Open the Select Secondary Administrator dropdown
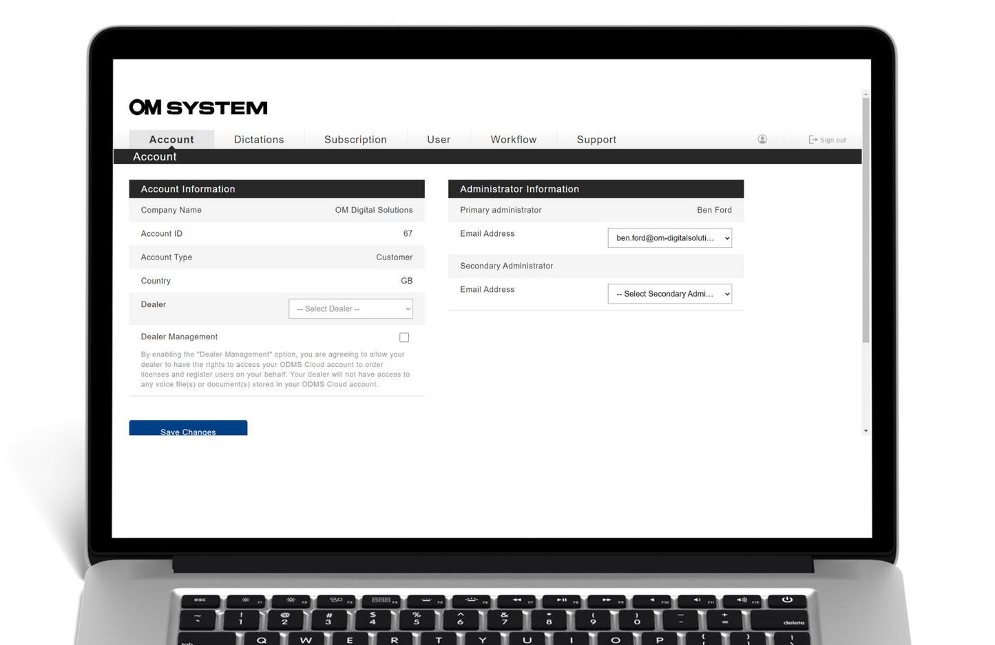This screenshot has height=645, width=995. tap(669, 294)
